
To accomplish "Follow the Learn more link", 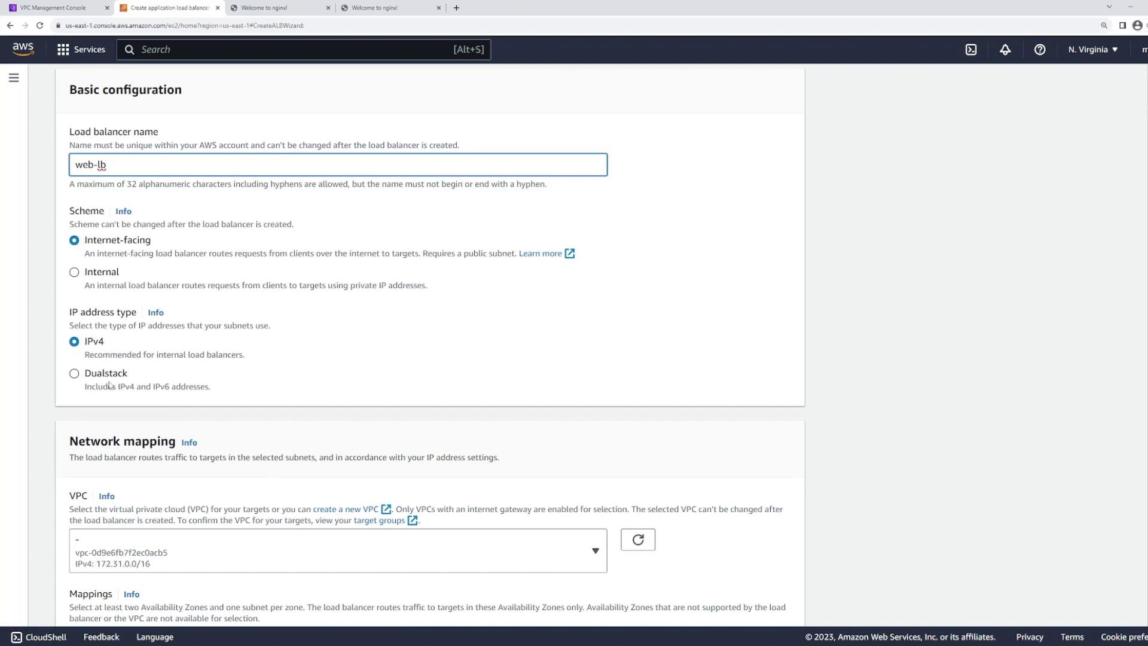I will point(540,254).
